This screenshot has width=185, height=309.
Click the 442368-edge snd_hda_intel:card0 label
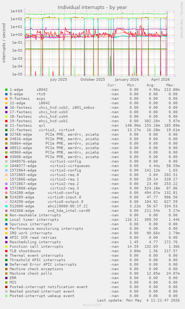pyautogui.click(x=50, y=211)
